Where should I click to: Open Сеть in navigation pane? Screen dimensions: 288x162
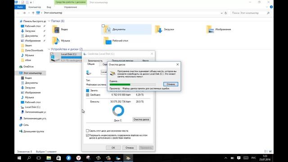pos(26,125)
